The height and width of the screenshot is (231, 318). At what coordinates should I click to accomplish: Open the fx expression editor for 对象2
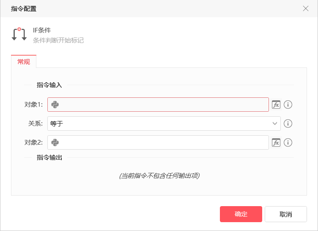click(276, 142)
